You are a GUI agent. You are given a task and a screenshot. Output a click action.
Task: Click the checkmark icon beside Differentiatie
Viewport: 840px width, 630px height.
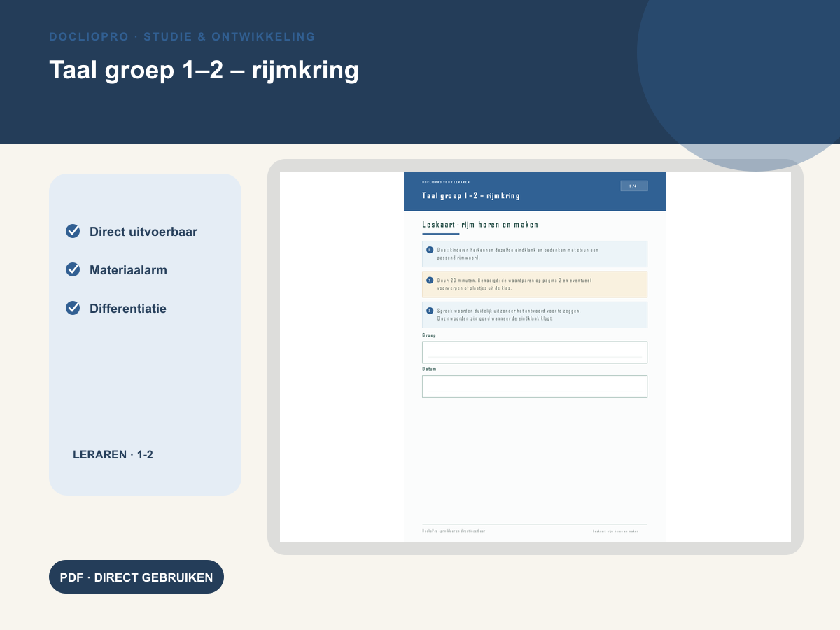click(x=73, y=308)
